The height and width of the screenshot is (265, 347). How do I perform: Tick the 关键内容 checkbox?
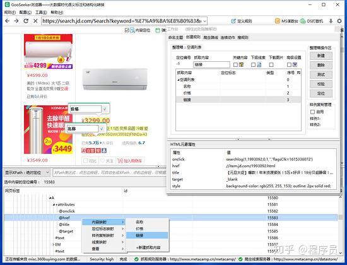pos(235,64)
